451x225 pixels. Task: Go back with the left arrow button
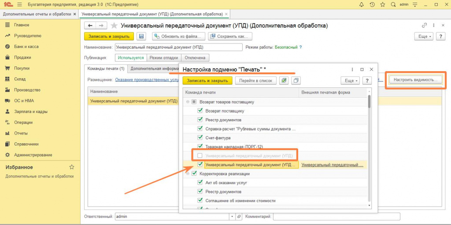click(90, 25)
